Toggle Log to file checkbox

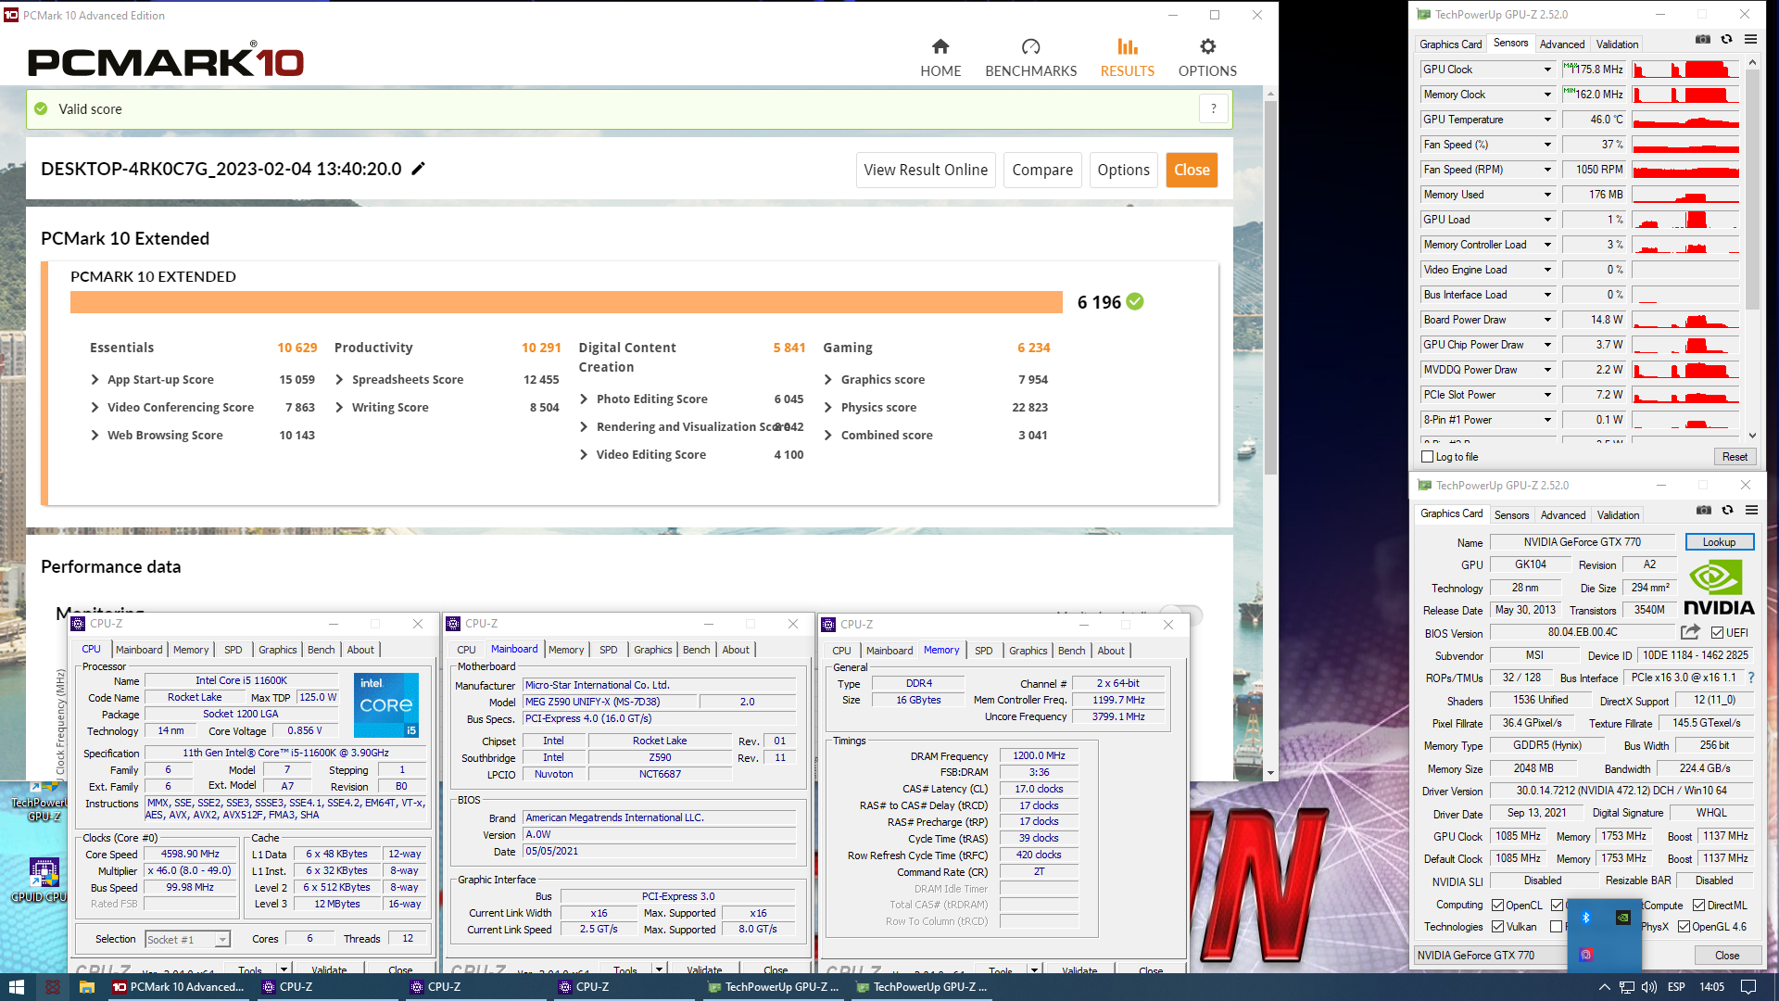(1428, 457)
